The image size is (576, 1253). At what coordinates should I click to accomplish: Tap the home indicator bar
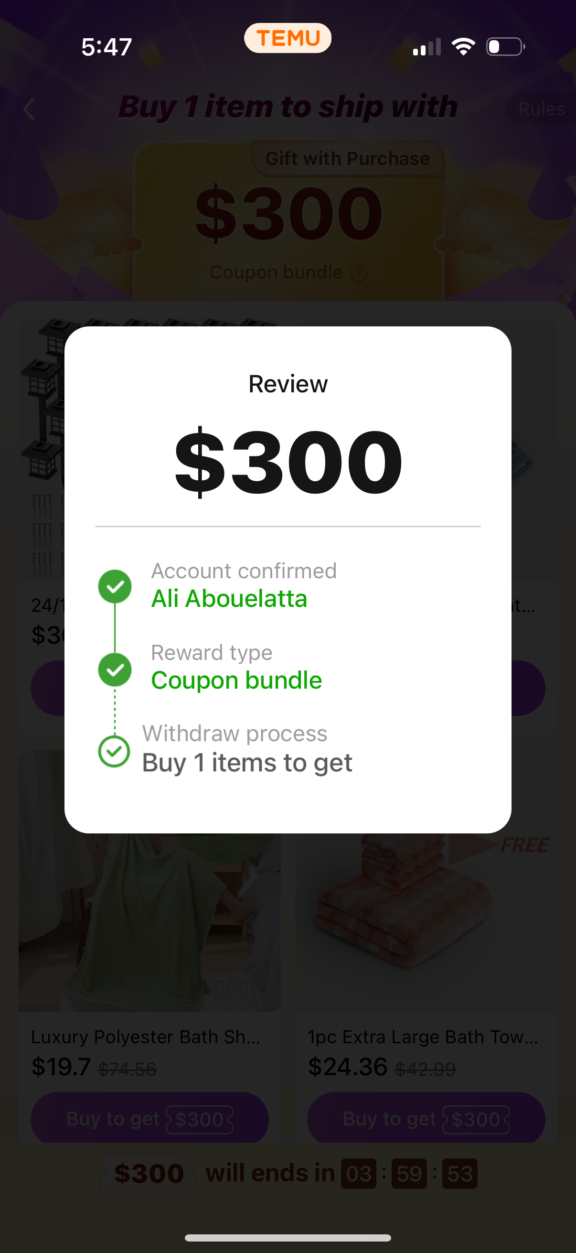(288, 1237)
